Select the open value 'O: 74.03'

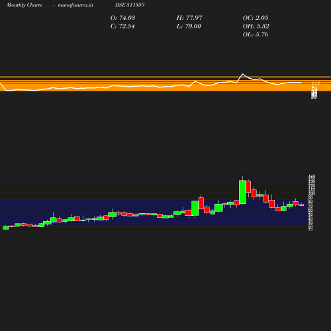tap(122, 18)
